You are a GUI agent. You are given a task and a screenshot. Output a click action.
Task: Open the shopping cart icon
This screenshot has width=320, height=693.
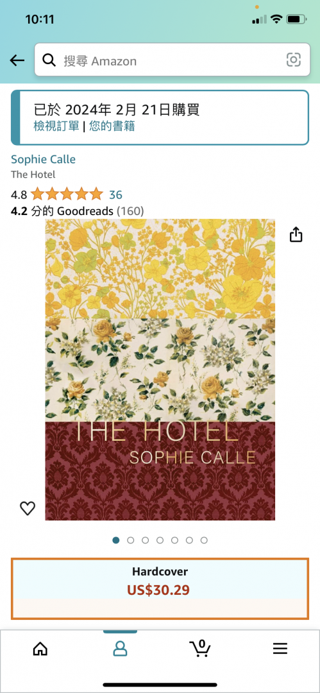click(x=200, y=648)
